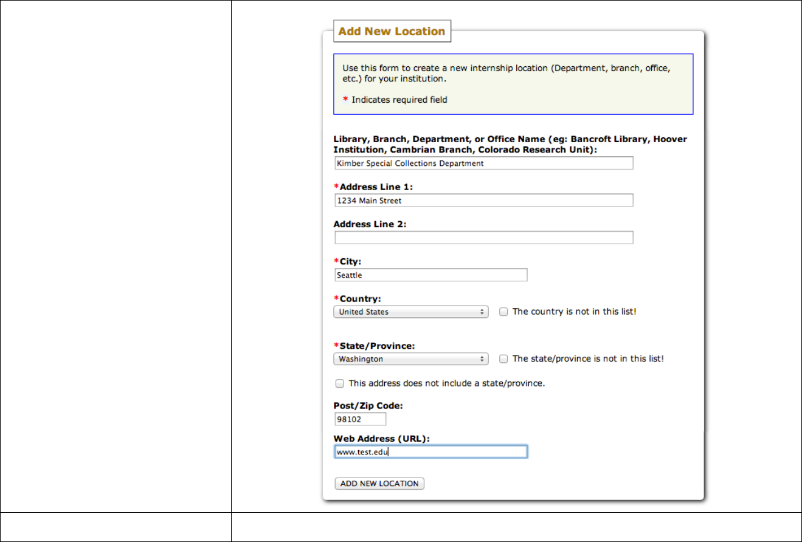Focus the Web Address (URL) field
802x542 pixels.
[431, 451]
